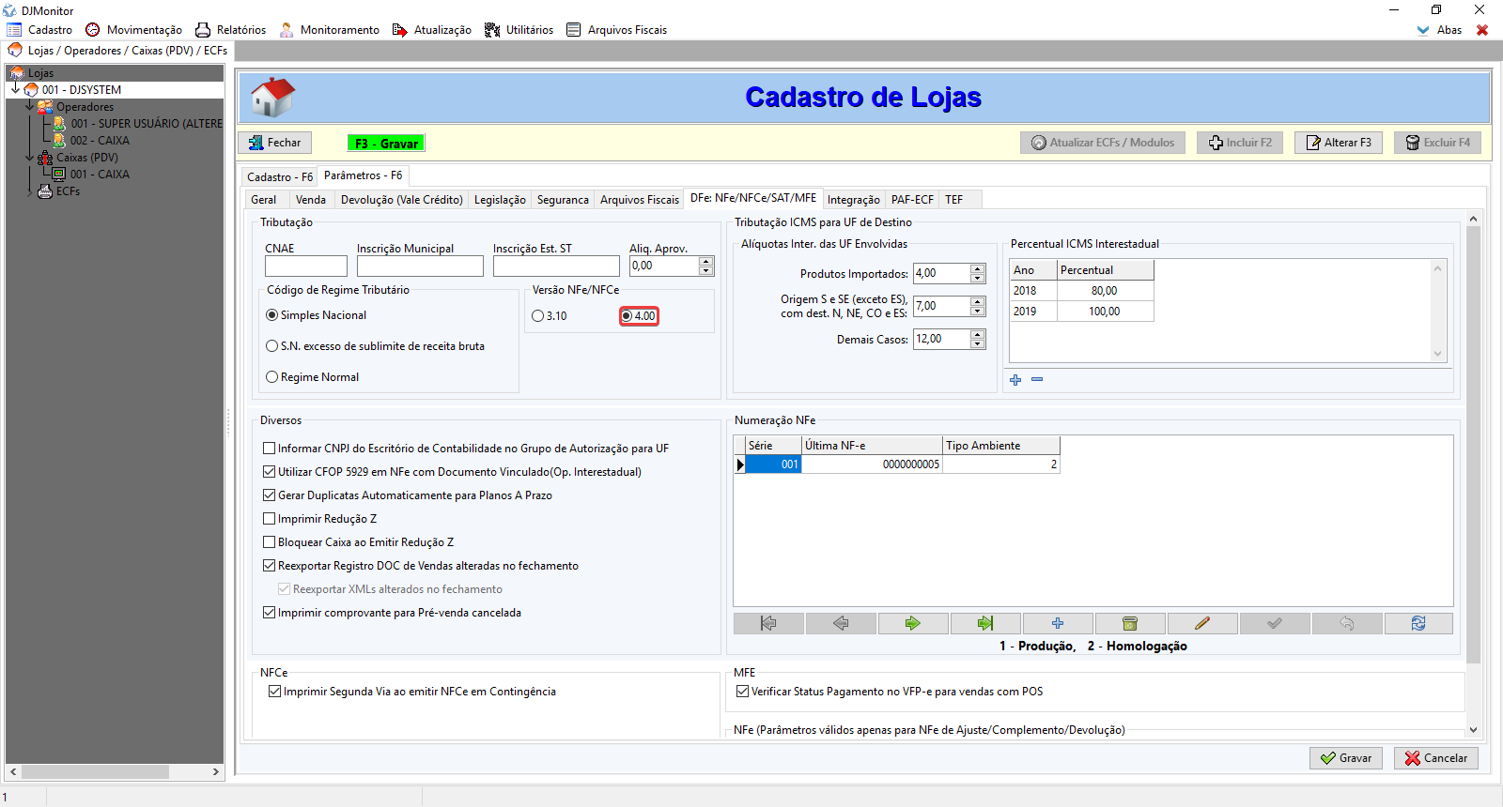The height and width of the screenshot is (807, 1503).
Task: Enable Imprimir Redução Z checkbox
Action: [270, 519]
